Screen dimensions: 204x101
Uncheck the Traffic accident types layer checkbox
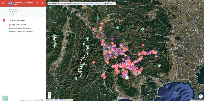4,21
